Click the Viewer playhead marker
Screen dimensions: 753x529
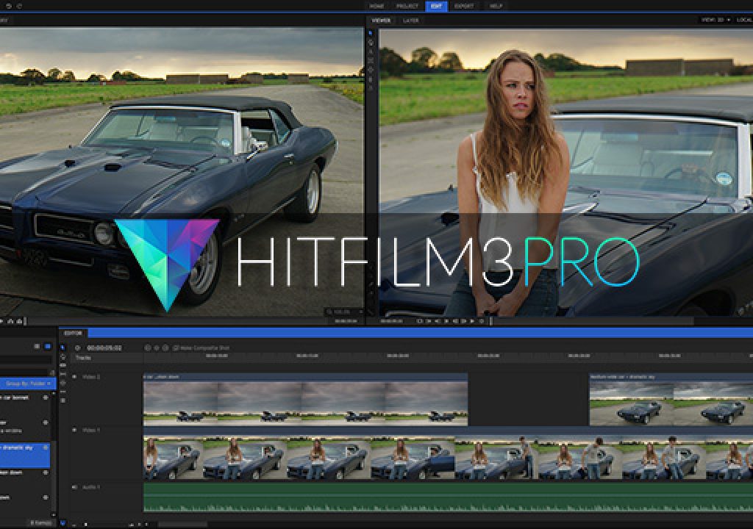(490, 320)
